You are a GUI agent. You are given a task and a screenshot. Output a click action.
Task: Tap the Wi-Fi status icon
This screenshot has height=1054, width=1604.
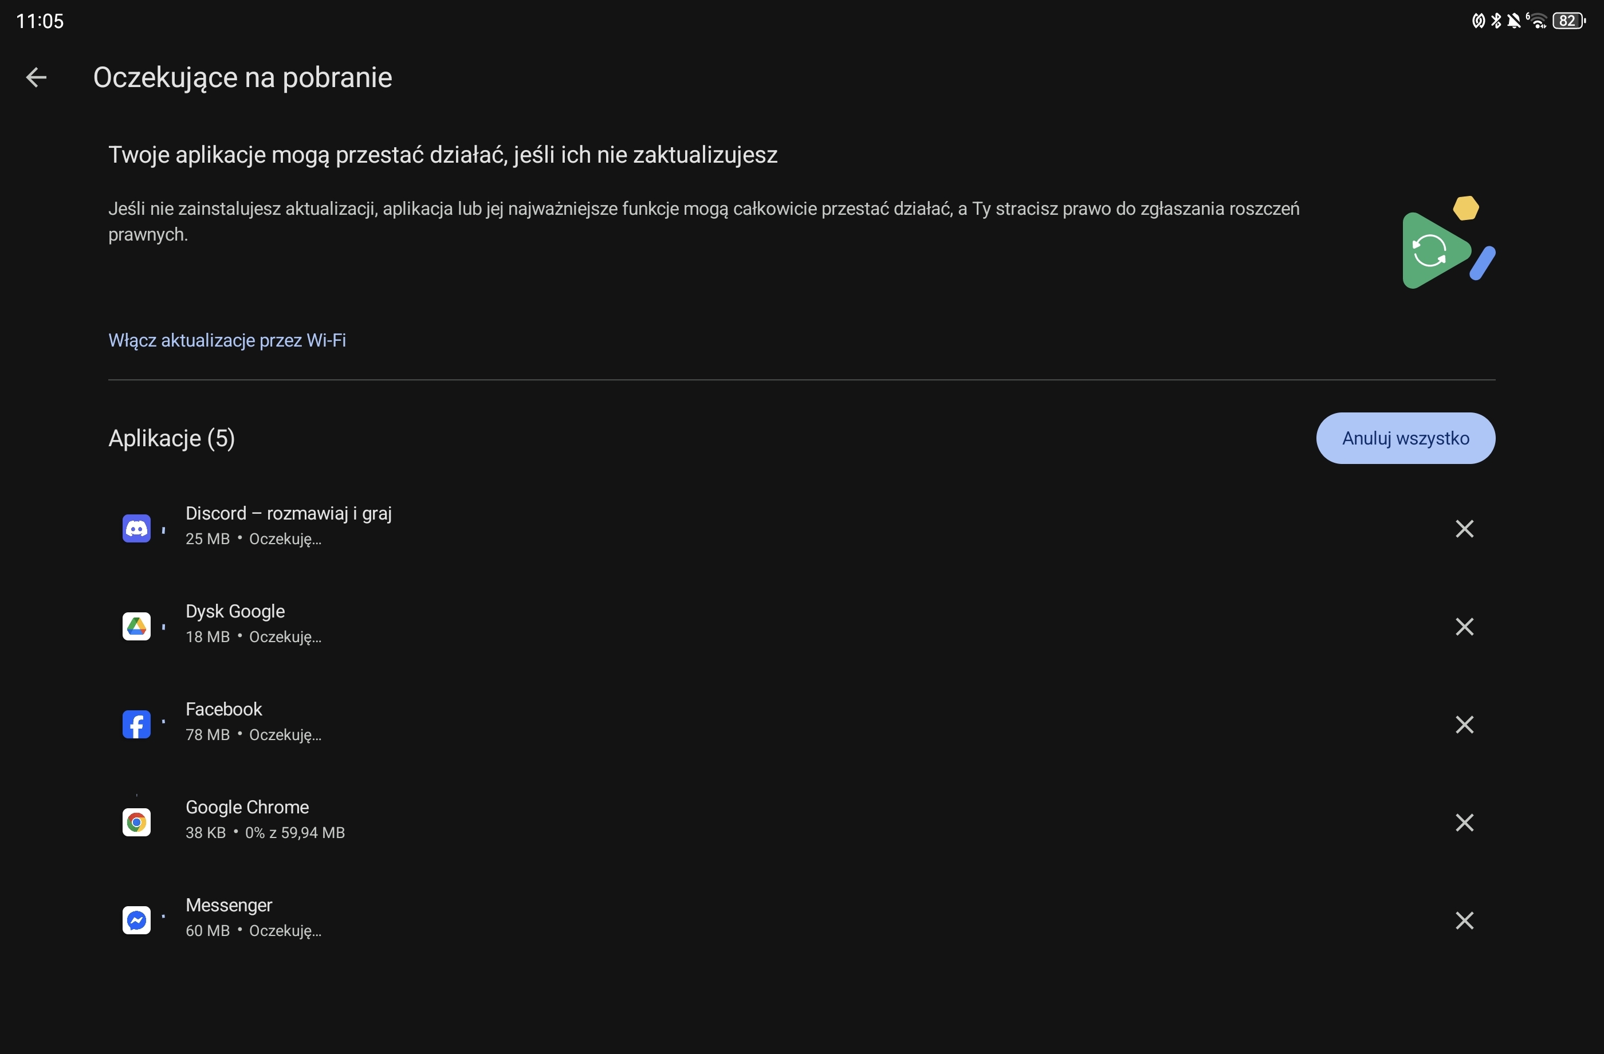1538,21
